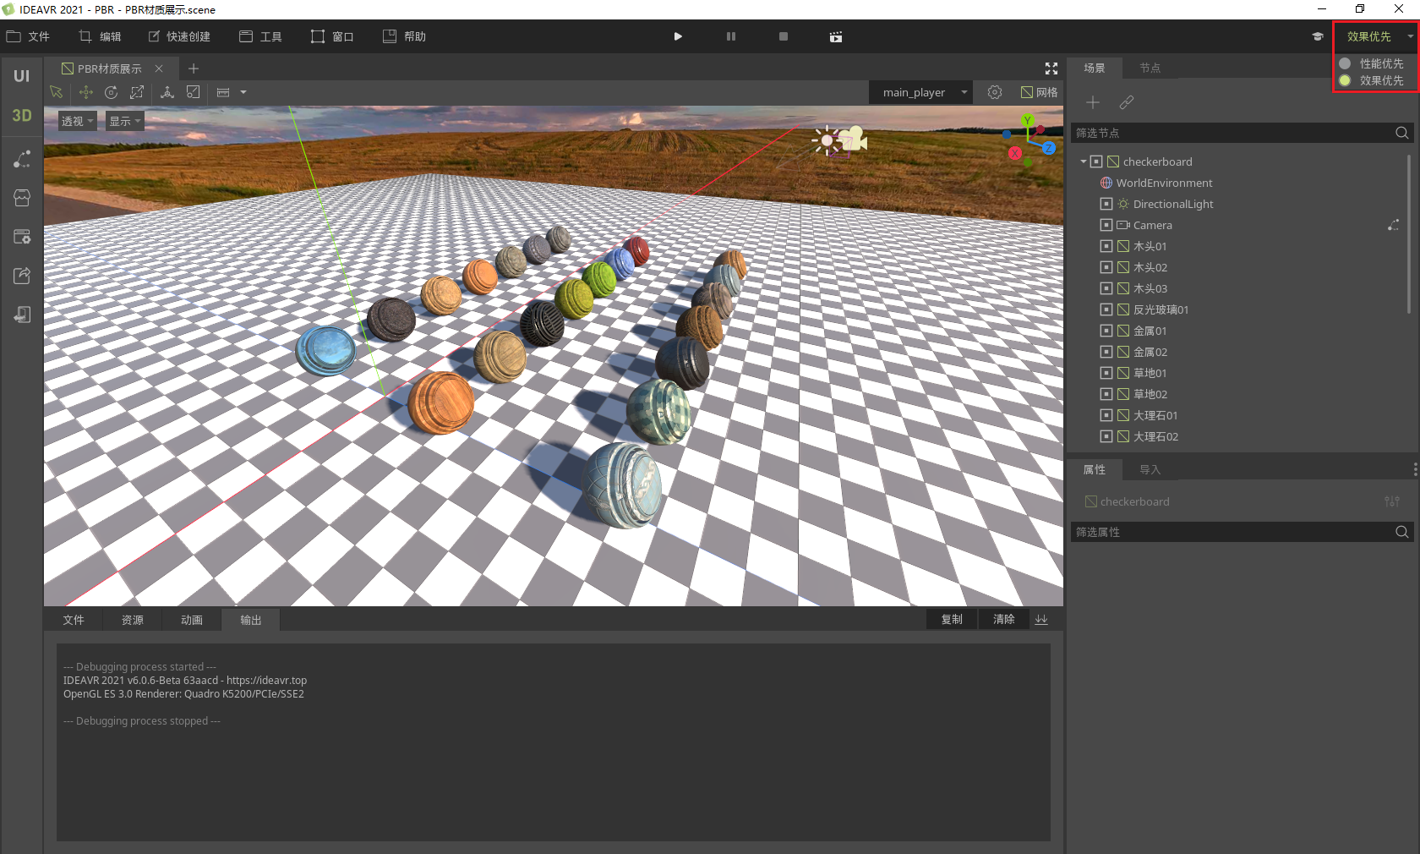Open the 窗口 menu
This screenshot has height=854, width=1420.
coord(332,36)
